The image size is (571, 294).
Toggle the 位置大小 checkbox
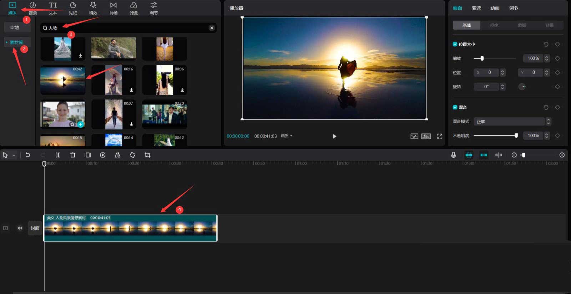click(x=455, y=44)
